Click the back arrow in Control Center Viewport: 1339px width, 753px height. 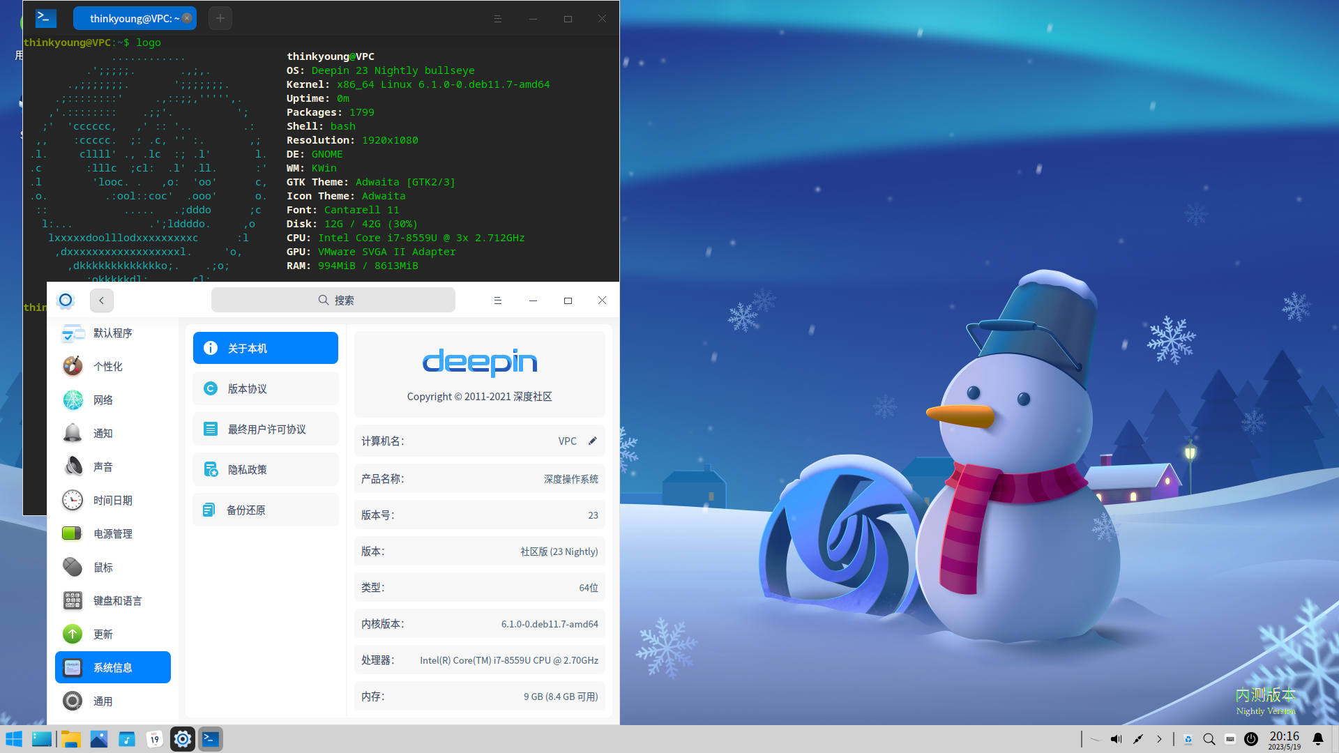coord(102,301)
